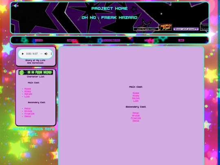Image resolution: width=220 pixels, height=165 pixels.
Task: Open David in the sidebar Character List
Action: point(28,116)
